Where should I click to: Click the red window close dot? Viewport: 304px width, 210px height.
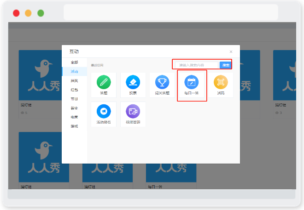click(x=16, y=13)
